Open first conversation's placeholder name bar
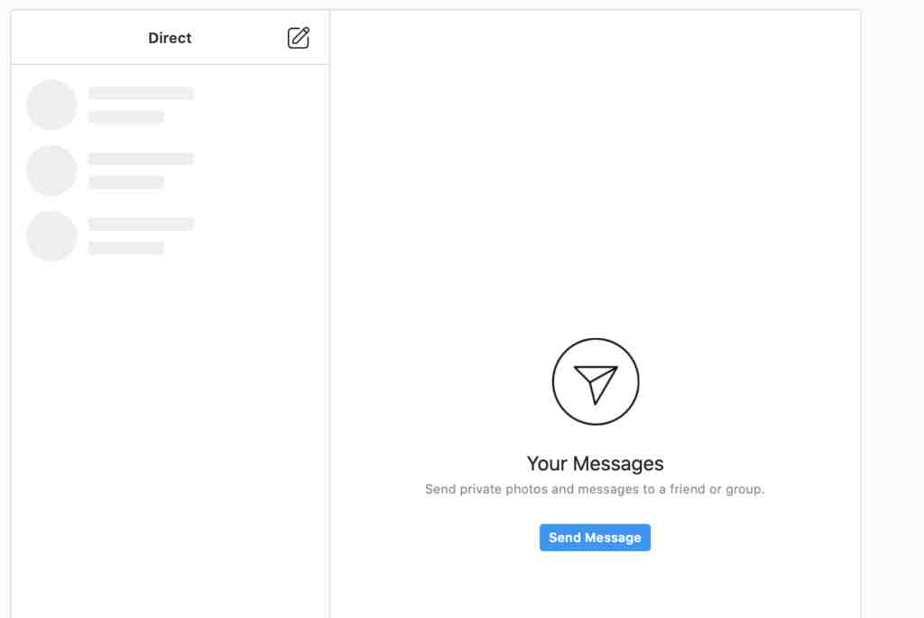This screenshot has width=924, height=618. click(141, 93)
